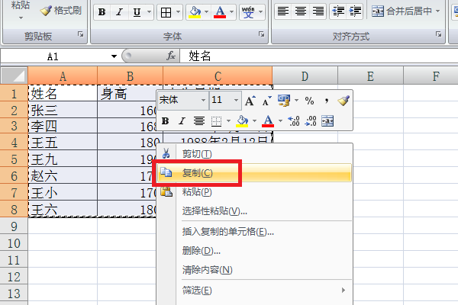Screen dimensions: 458x305
Task: Apply percent style in mini toolbar
Action: coord(309,101)
